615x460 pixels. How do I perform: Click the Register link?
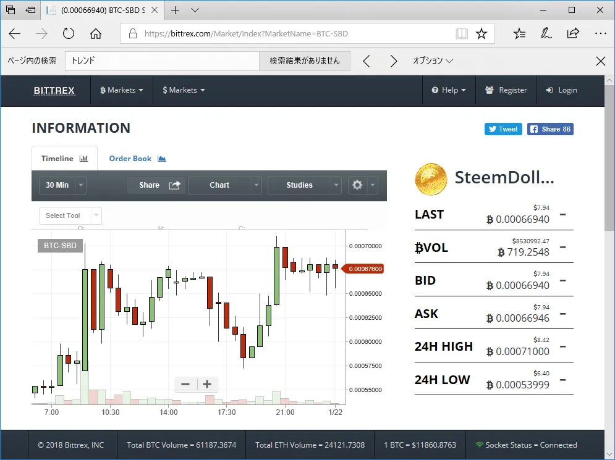click(506, 90)
